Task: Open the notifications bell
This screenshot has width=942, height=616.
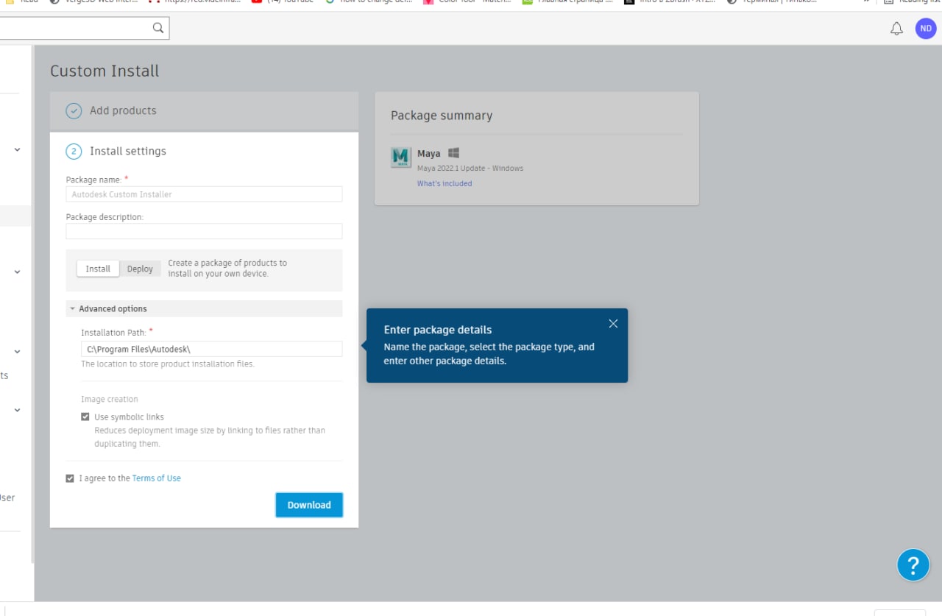Action: click(x=896, y=29)
